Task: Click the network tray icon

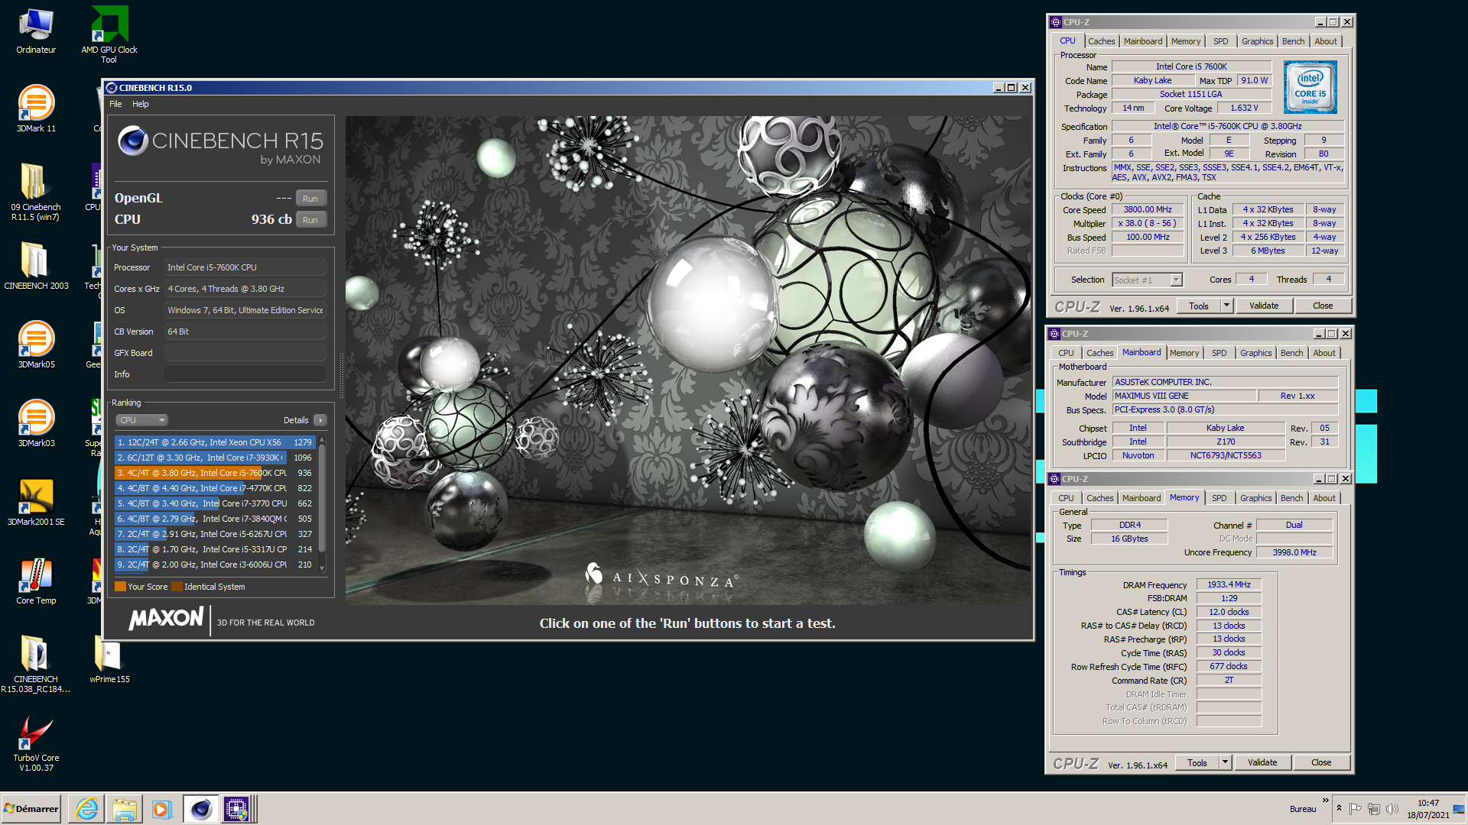Action: point(1373,809)
